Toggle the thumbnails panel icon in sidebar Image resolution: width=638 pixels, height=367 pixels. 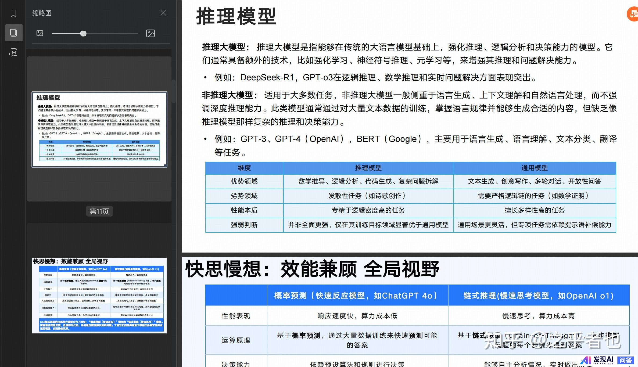pos(13,33)
